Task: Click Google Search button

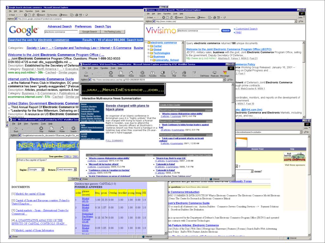Action: [x=90, y=32]
